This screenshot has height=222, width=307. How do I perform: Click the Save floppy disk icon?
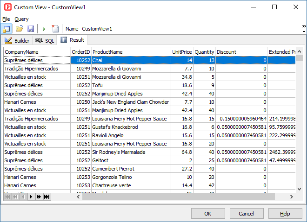click(30, 29)
